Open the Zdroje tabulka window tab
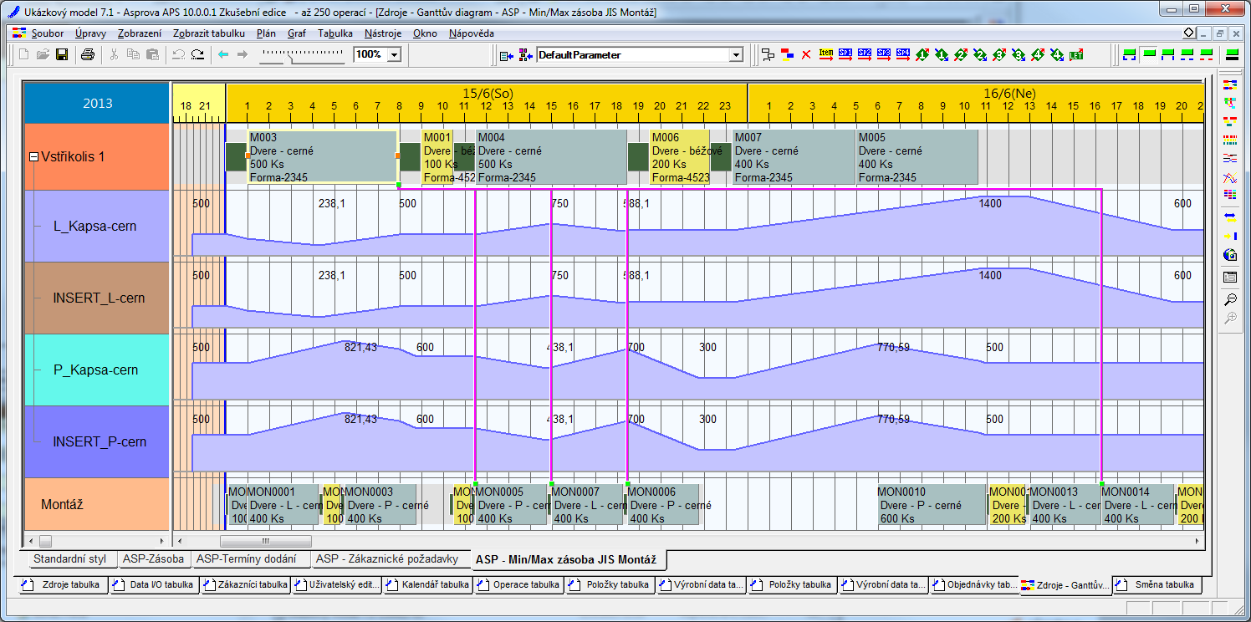 pyautogui.click(x=64, y=584)
